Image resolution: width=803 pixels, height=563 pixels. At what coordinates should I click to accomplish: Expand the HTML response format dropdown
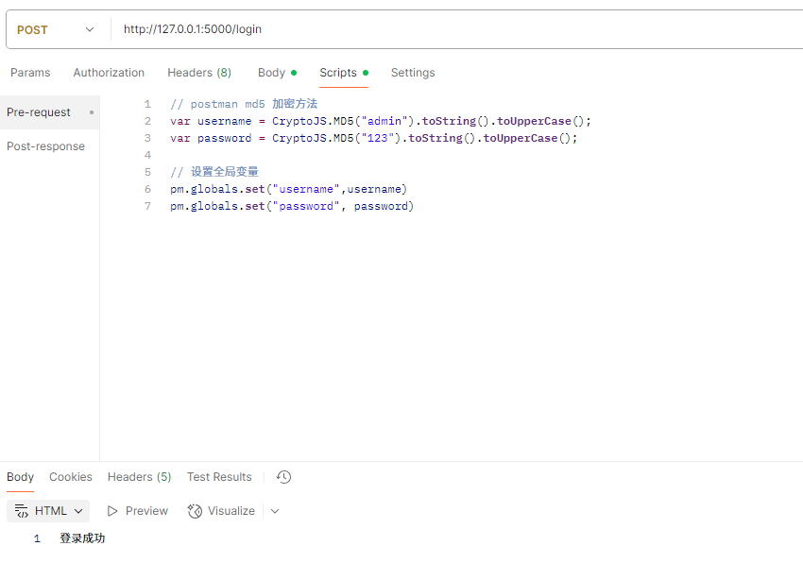point(48,511)
